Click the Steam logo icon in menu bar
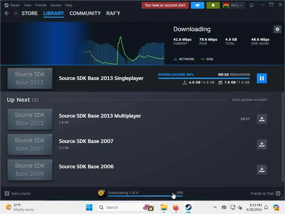285x214 pixels. point(6,5)
